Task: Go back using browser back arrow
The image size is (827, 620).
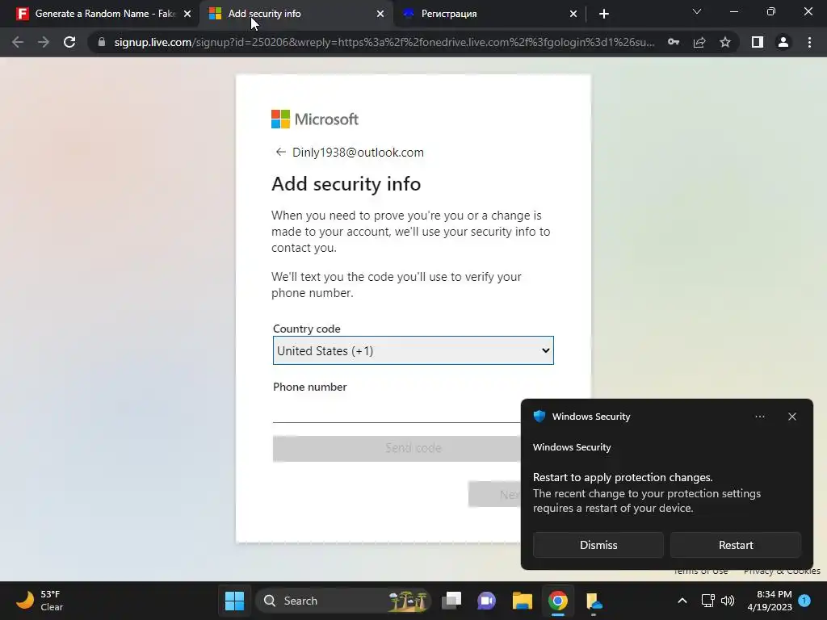Action: (18, 42)
